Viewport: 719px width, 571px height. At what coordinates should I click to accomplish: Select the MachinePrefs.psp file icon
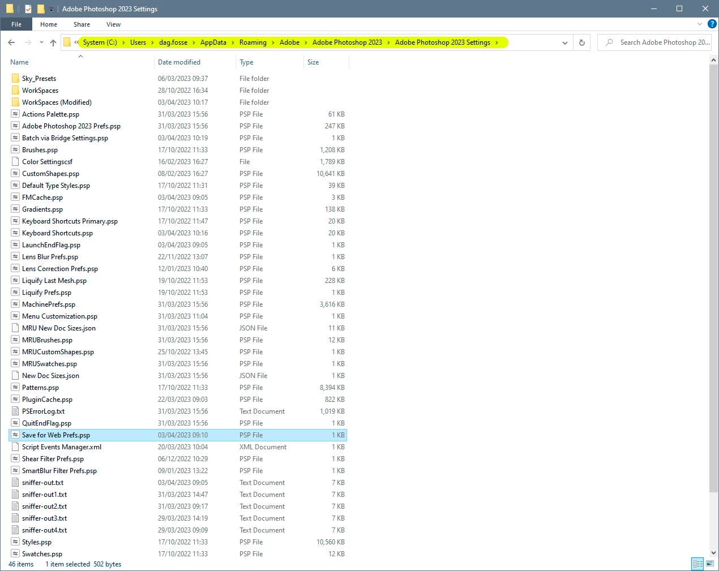coord(15,304)
